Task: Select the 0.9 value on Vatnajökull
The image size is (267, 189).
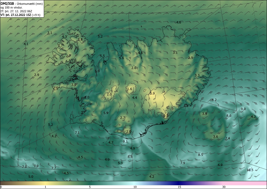Action: (152, 94)
